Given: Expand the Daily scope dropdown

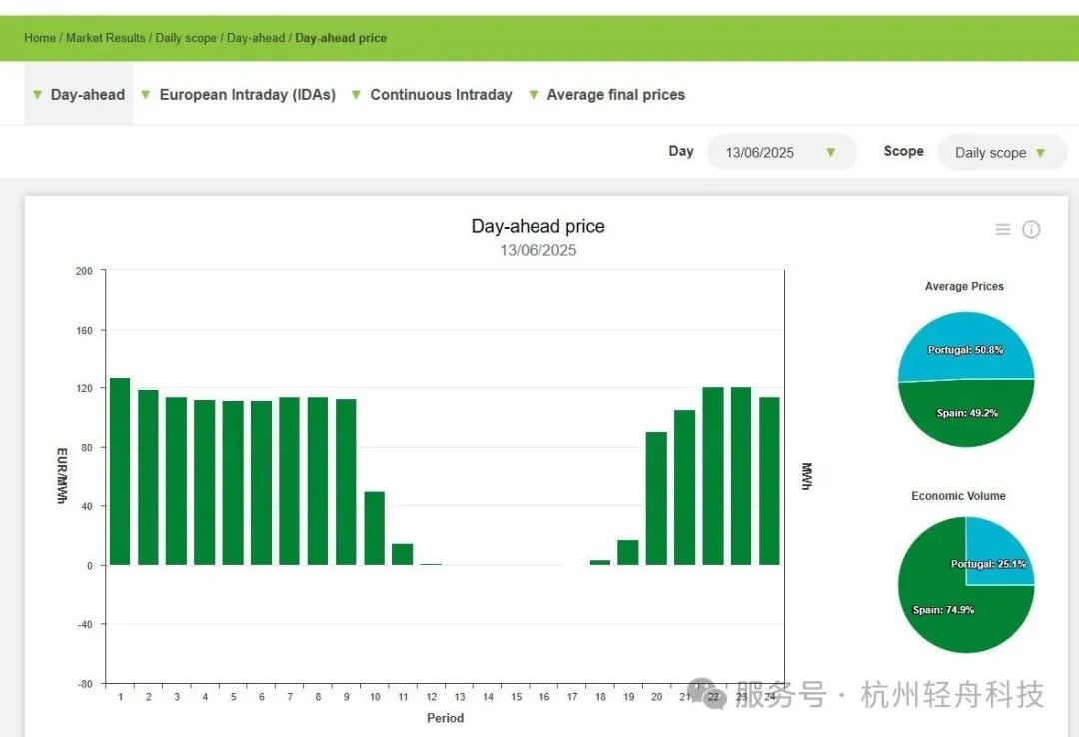Looking at the screenshot, I should coord(1001,153).
